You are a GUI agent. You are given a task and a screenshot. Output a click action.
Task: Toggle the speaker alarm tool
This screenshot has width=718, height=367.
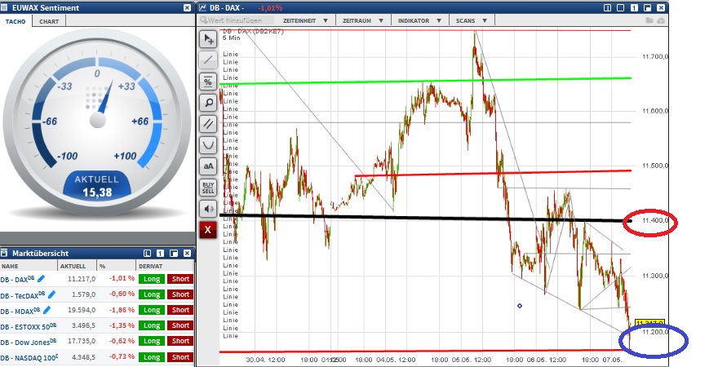tap(208, 209)
